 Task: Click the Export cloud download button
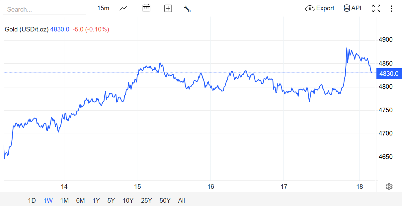pyautogui.click(x=320, y=8)
